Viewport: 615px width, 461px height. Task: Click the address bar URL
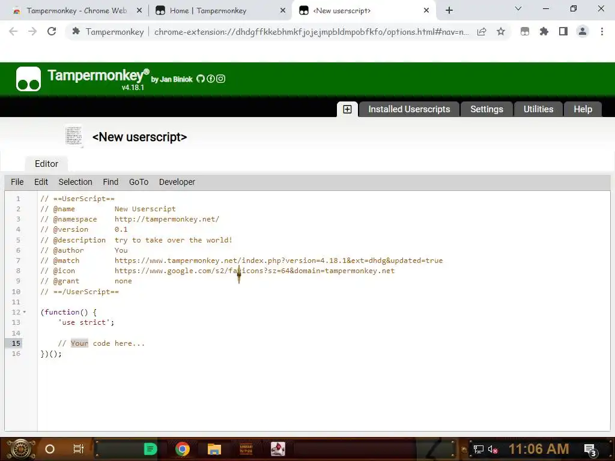click(x=312, y=32)
